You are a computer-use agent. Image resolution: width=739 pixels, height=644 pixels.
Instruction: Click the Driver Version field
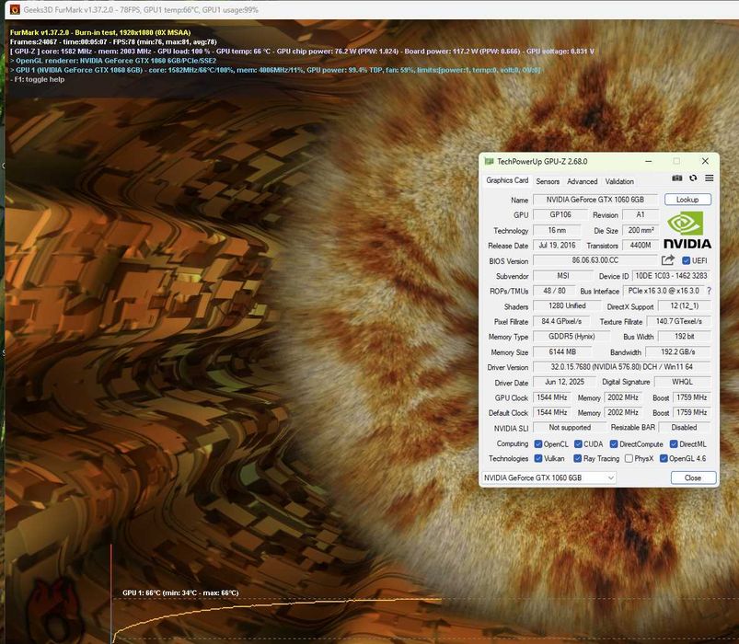(621, 366)
